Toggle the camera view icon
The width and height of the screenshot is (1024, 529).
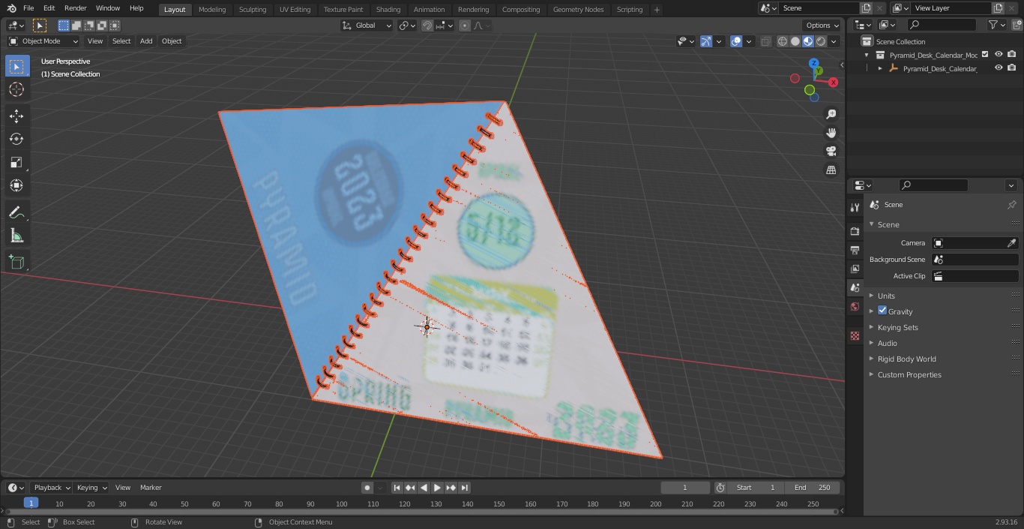click(831, 151)
